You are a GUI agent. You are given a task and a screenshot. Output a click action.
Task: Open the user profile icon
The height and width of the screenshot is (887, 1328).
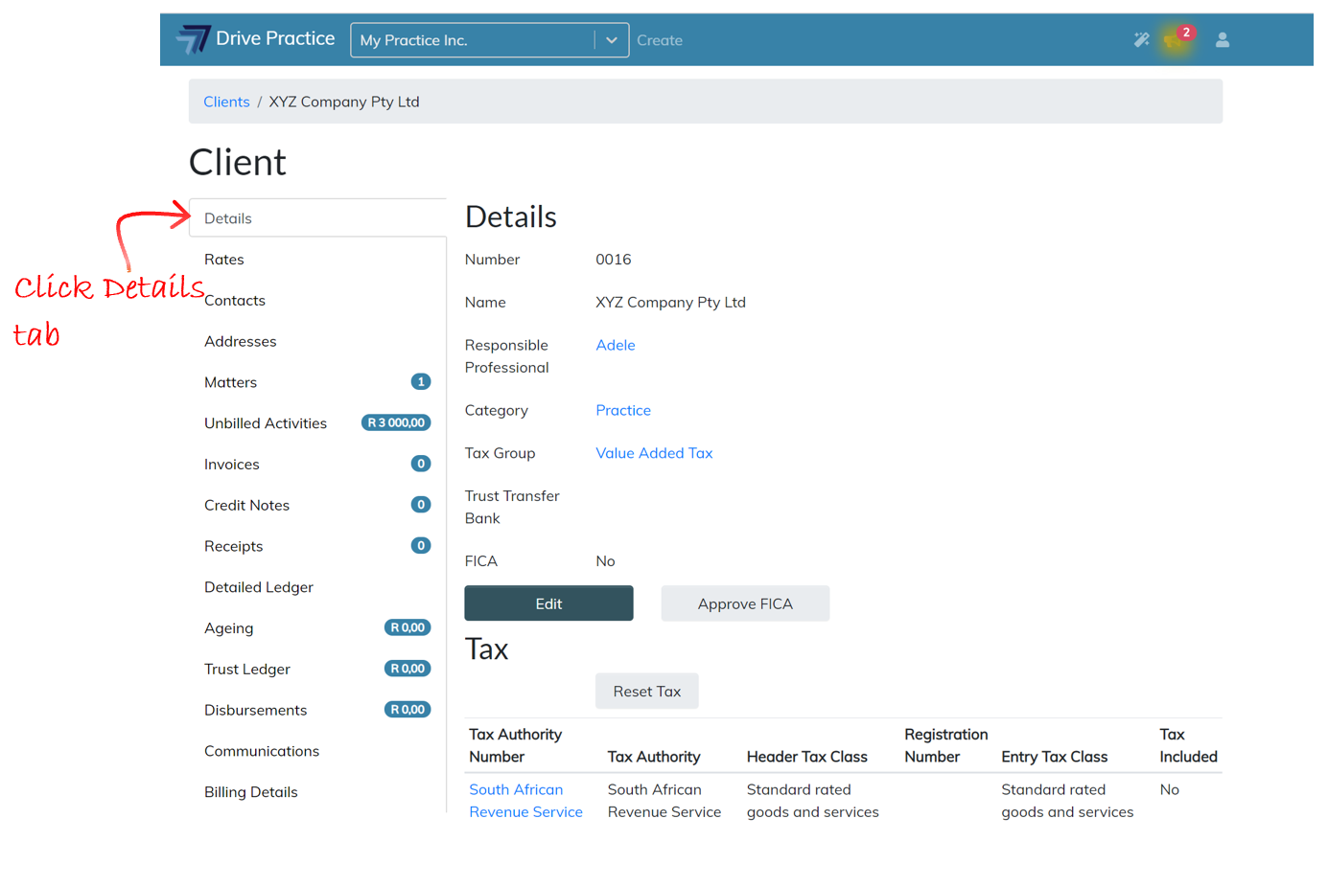pyautogui.click(x=1222, y=40)
